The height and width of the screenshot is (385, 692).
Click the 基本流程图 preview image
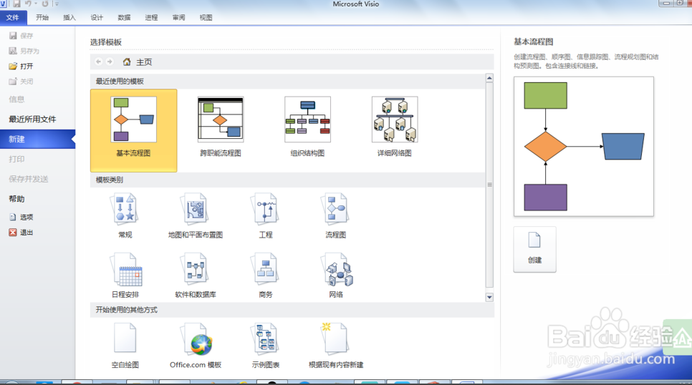pos(583,147)
